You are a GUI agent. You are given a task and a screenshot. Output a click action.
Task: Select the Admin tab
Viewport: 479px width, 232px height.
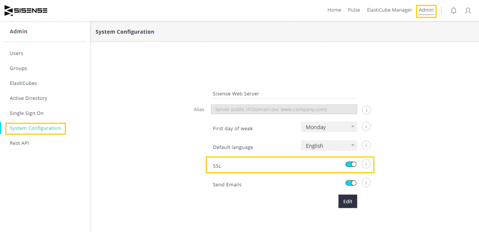(426, 10)
